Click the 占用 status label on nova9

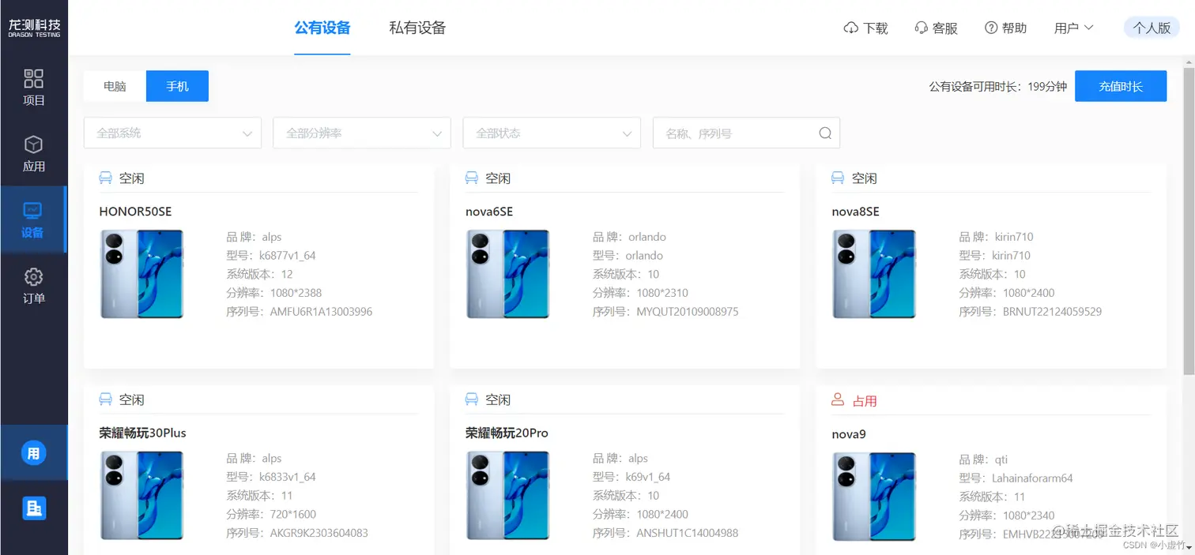click(x=865, y=401)
